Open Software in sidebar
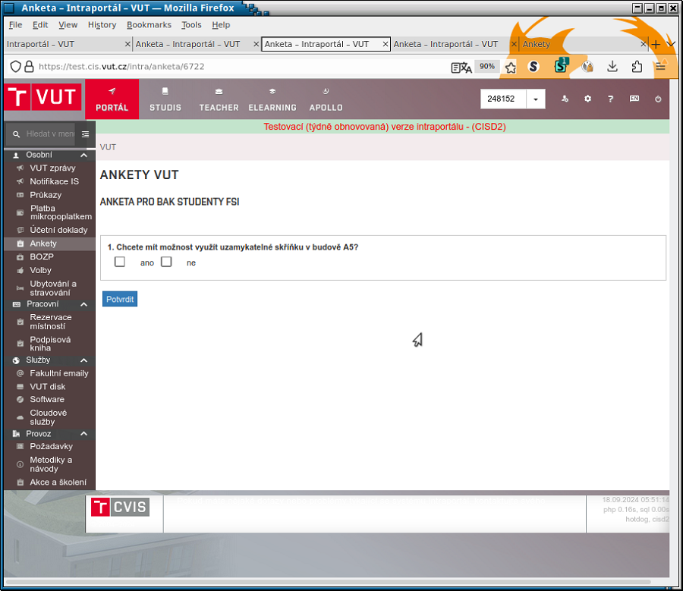Screen dimensions: 683x591 click(46, 399)
